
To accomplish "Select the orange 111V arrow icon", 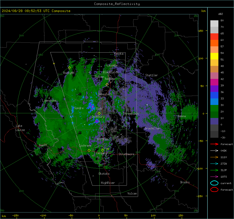I will (x=214, y=157).
